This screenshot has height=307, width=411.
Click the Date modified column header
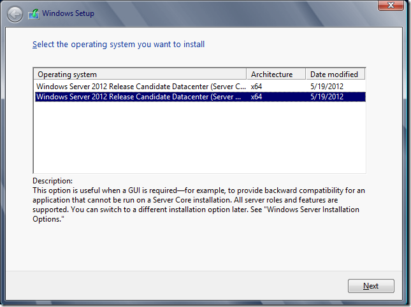pyautogui.click(x=334, y=75)
